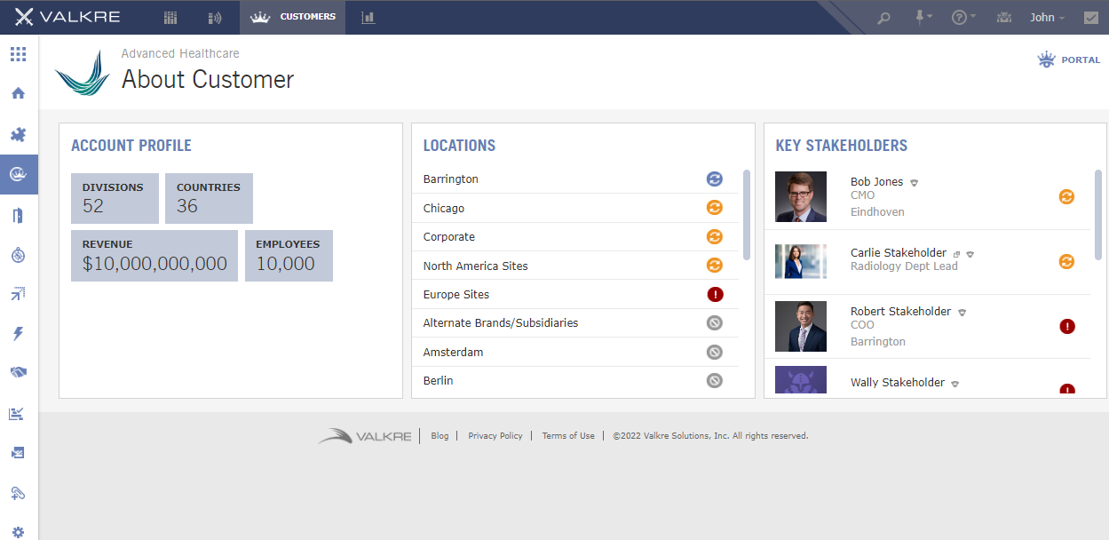This screenshot has height=540, width=1109.
Task: Select Alternate Brands/Subsidiaries location
Action: [x=501, y=323]
